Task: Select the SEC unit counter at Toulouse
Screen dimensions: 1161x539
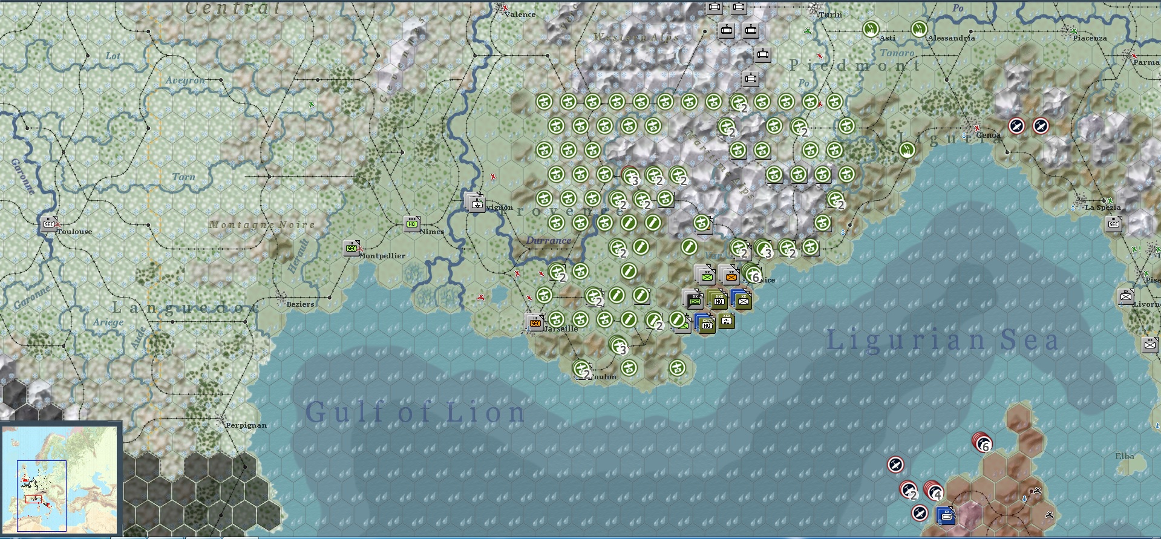Action: click(48, 224)
